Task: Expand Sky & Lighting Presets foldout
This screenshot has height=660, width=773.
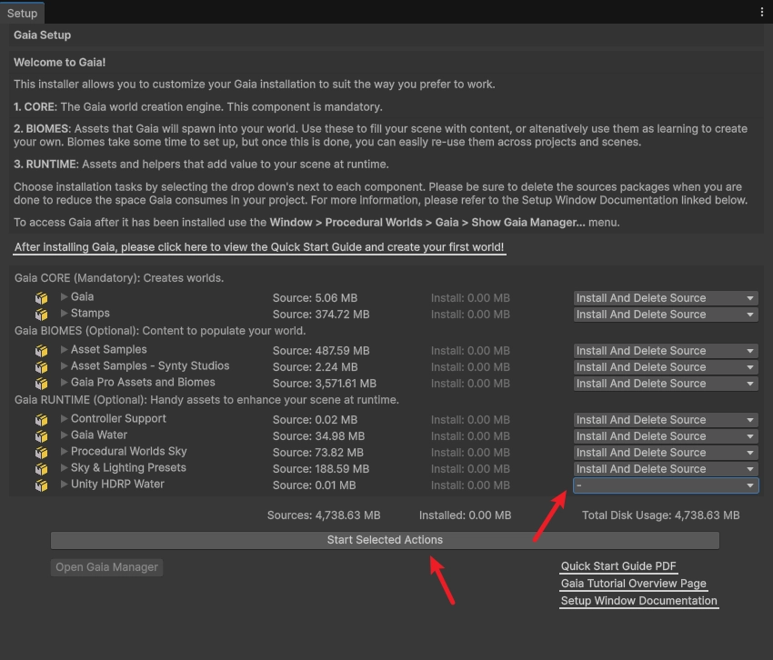Action: pos(64,467)
